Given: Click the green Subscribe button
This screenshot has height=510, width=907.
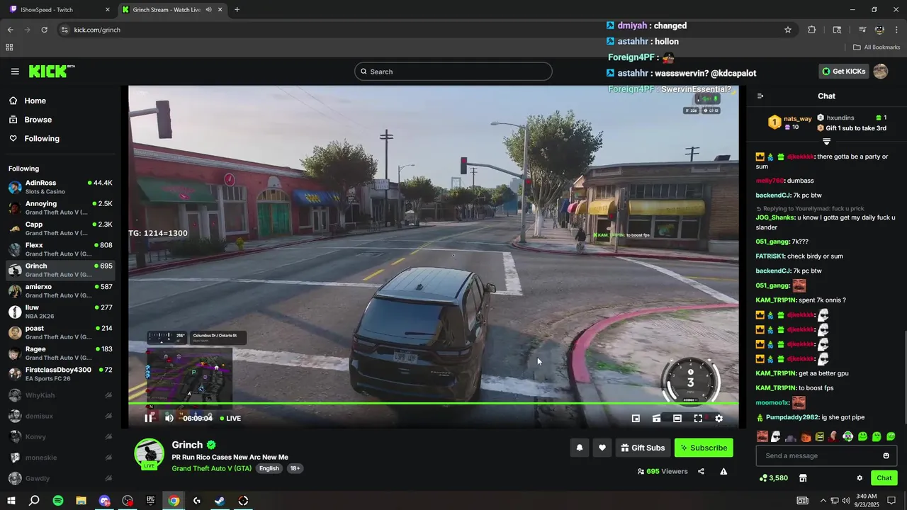Looking at the screenshot, I should (x=704, y=448).
